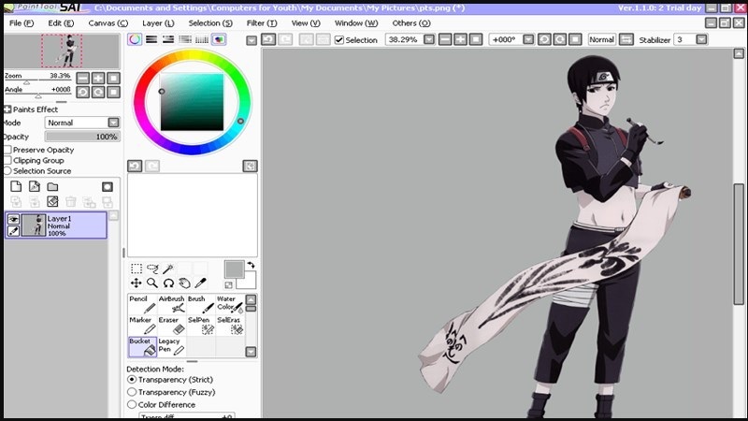Select Color Difference detection mode
748x421 pixels.
132,404
